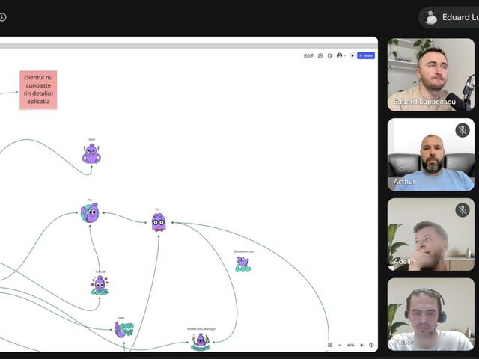Select the Marketing Manager celebration sticker
This screenshot has width=479, height=359.
coord(201,342)
